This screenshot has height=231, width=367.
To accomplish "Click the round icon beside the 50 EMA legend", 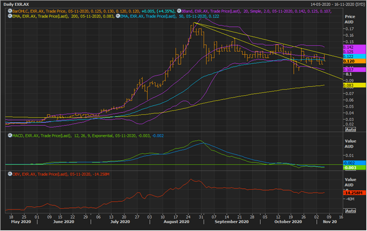I will tap(118, 16).
